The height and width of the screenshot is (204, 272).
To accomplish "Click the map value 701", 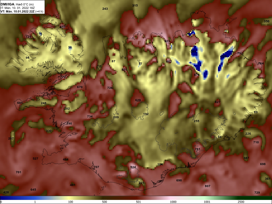I will coord(18,172).
